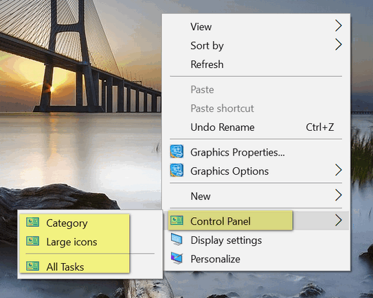Click the Personalize icon
373x298 pixels.
(x=177, y=258)
